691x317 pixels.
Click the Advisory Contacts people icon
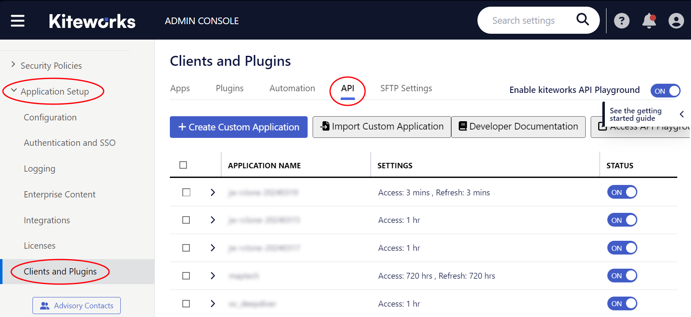click(45, 306)
